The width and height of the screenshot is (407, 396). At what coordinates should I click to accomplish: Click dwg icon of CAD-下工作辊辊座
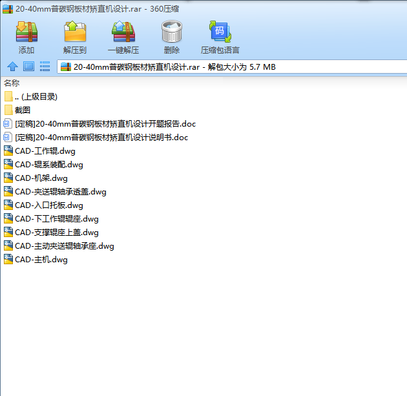tap(8, 218)
